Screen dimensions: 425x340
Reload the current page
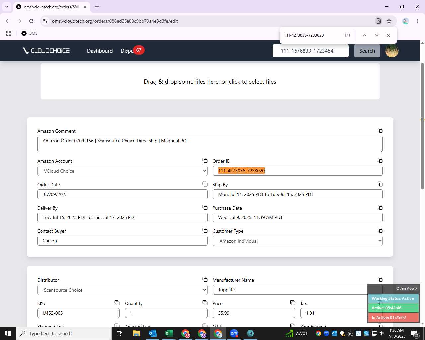31,21
